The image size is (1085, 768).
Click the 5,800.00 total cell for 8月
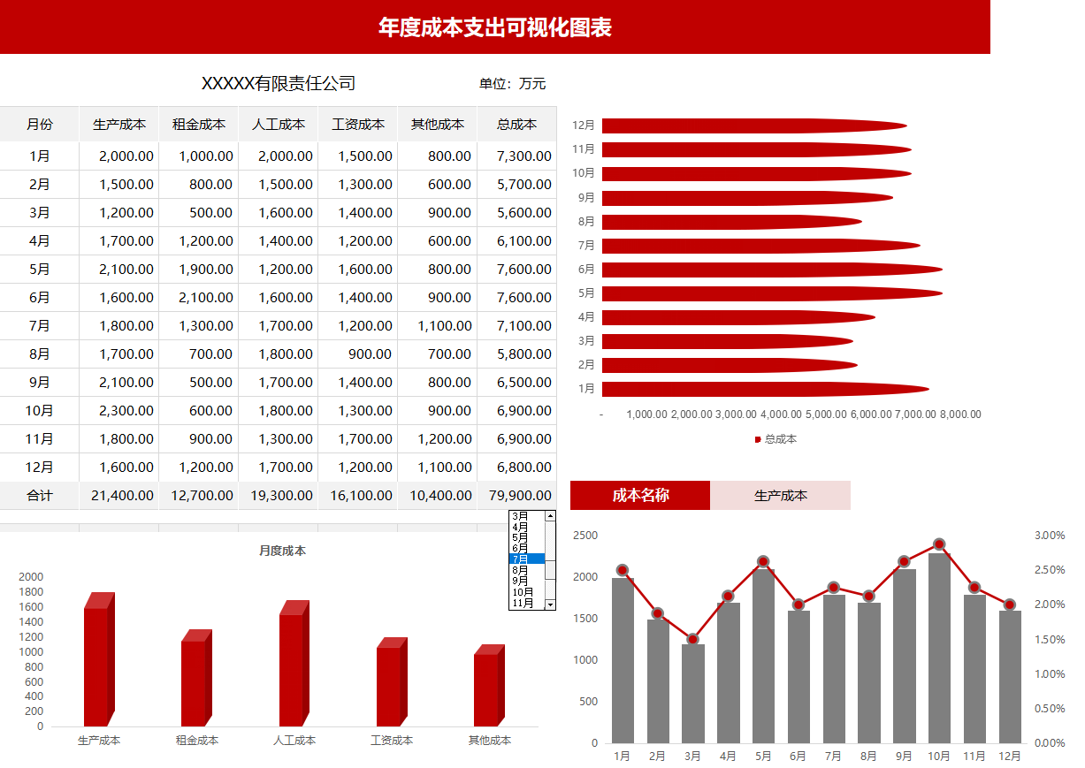coord(517,354)
